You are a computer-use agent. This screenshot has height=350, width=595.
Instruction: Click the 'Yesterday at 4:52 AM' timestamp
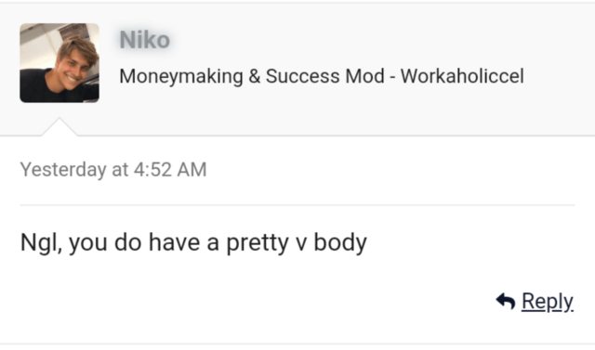click(x=113, y=169)
